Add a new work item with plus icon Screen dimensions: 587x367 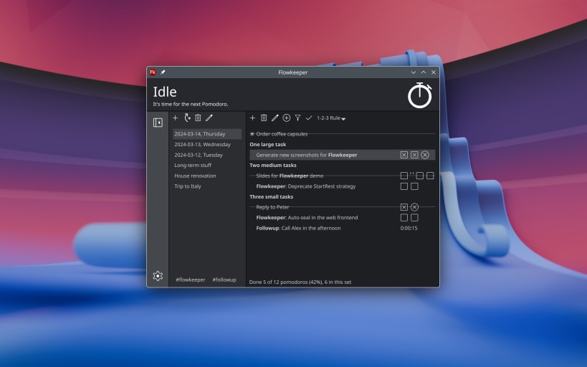coord(253,118)
